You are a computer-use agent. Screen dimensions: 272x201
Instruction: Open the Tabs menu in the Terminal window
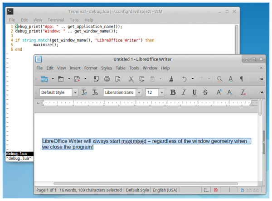74,20
